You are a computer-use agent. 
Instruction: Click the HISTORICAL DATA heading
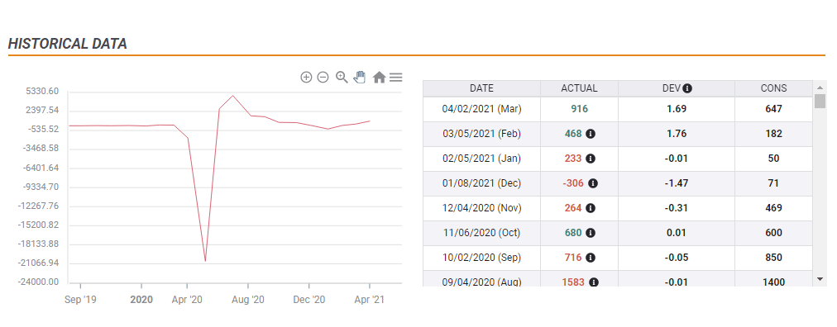(68, 44)
